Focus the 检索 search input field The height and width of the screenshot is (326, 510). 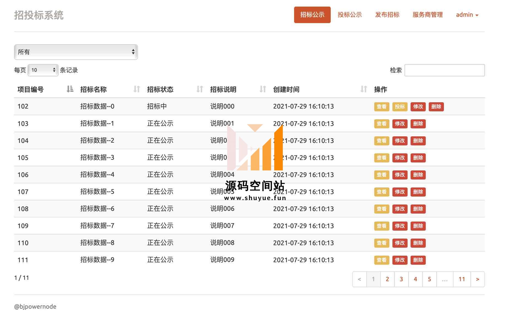pos(444,70)
